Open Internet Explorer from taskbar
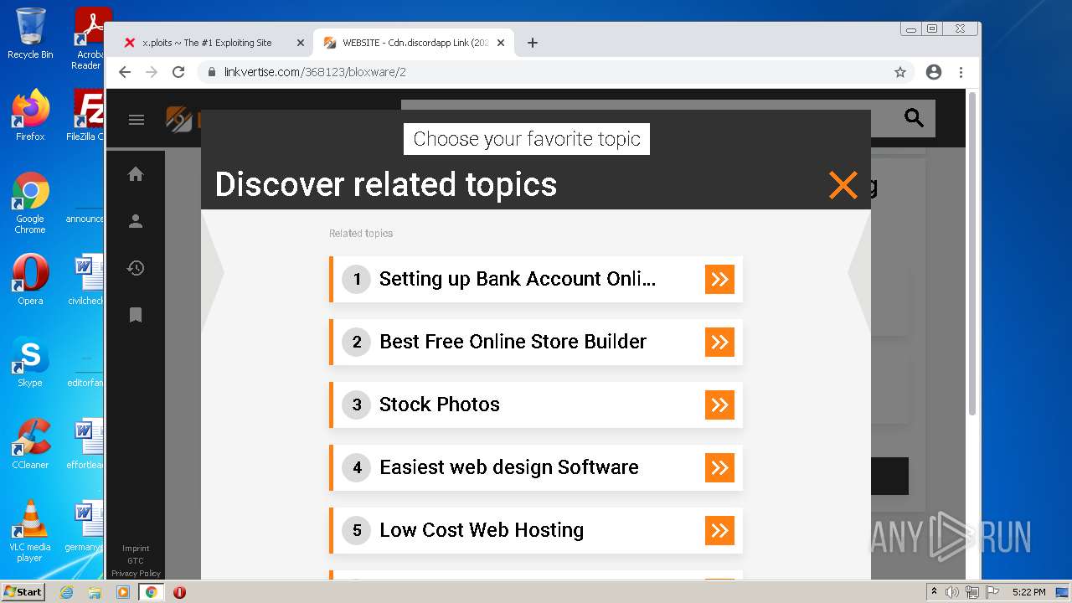 pos(67,592)
